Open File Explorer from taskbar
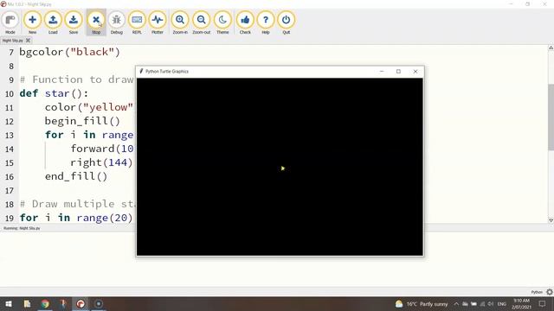Viewport: 554px width, 311px height. (x=27, y=303)
